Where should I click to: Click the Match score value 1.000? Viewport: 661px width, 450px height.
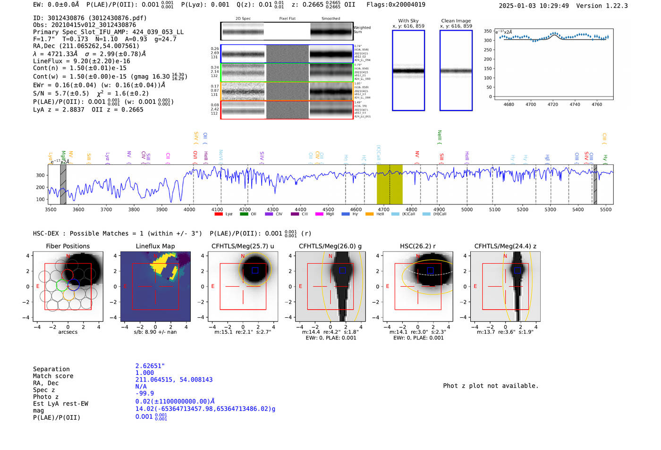point(144,373)
